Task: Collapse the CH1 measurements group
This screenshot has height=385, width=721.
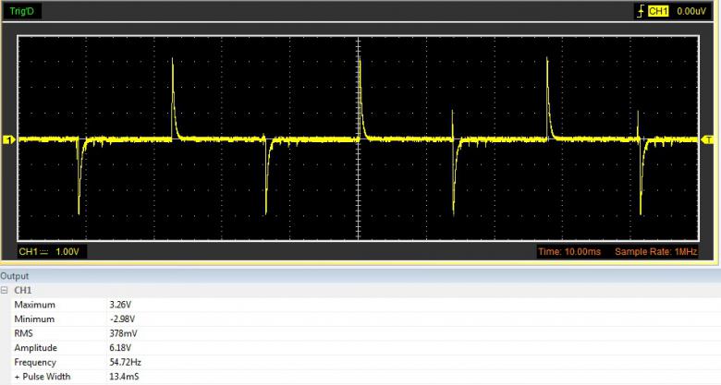Action: [x=5, y=290]
